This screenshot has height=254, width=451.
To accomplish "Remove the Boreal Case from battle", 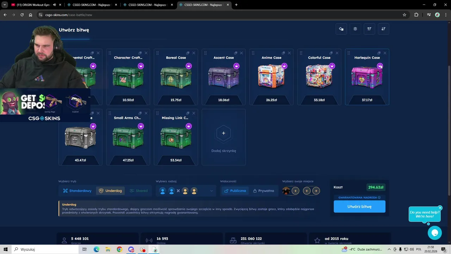I will coord(193,53).
